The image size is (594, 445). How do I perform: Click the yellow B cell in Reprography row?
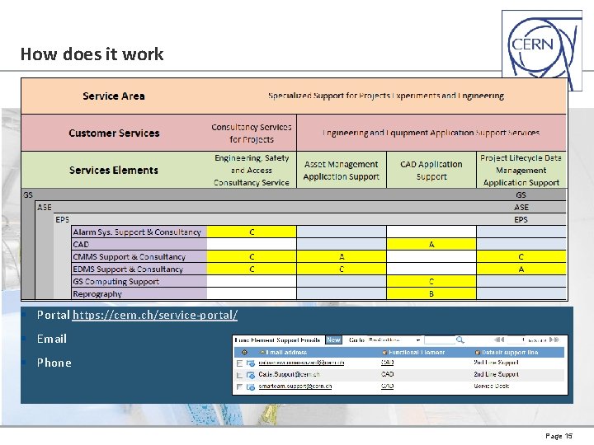point(431,294)
